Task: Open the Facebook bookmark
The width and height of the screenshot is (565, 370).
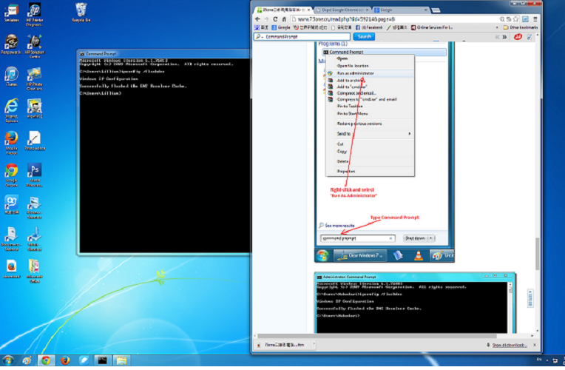Action: click(369, 27)
